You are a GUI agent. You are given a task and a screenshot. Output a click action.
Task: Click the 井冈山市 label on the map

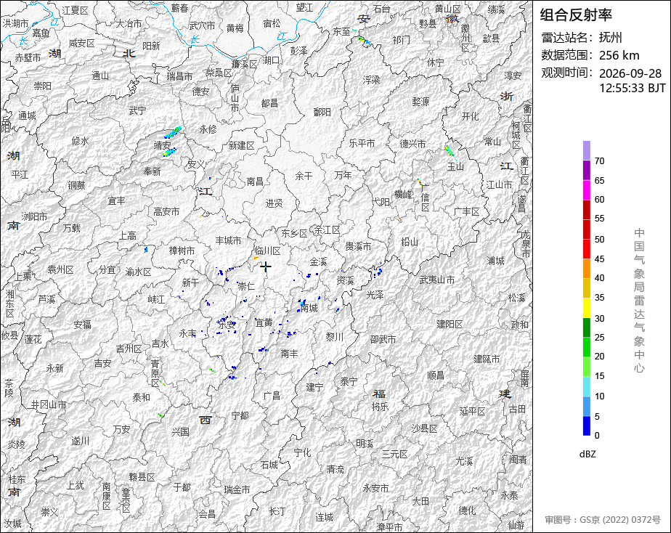click(x=49, y=404)
